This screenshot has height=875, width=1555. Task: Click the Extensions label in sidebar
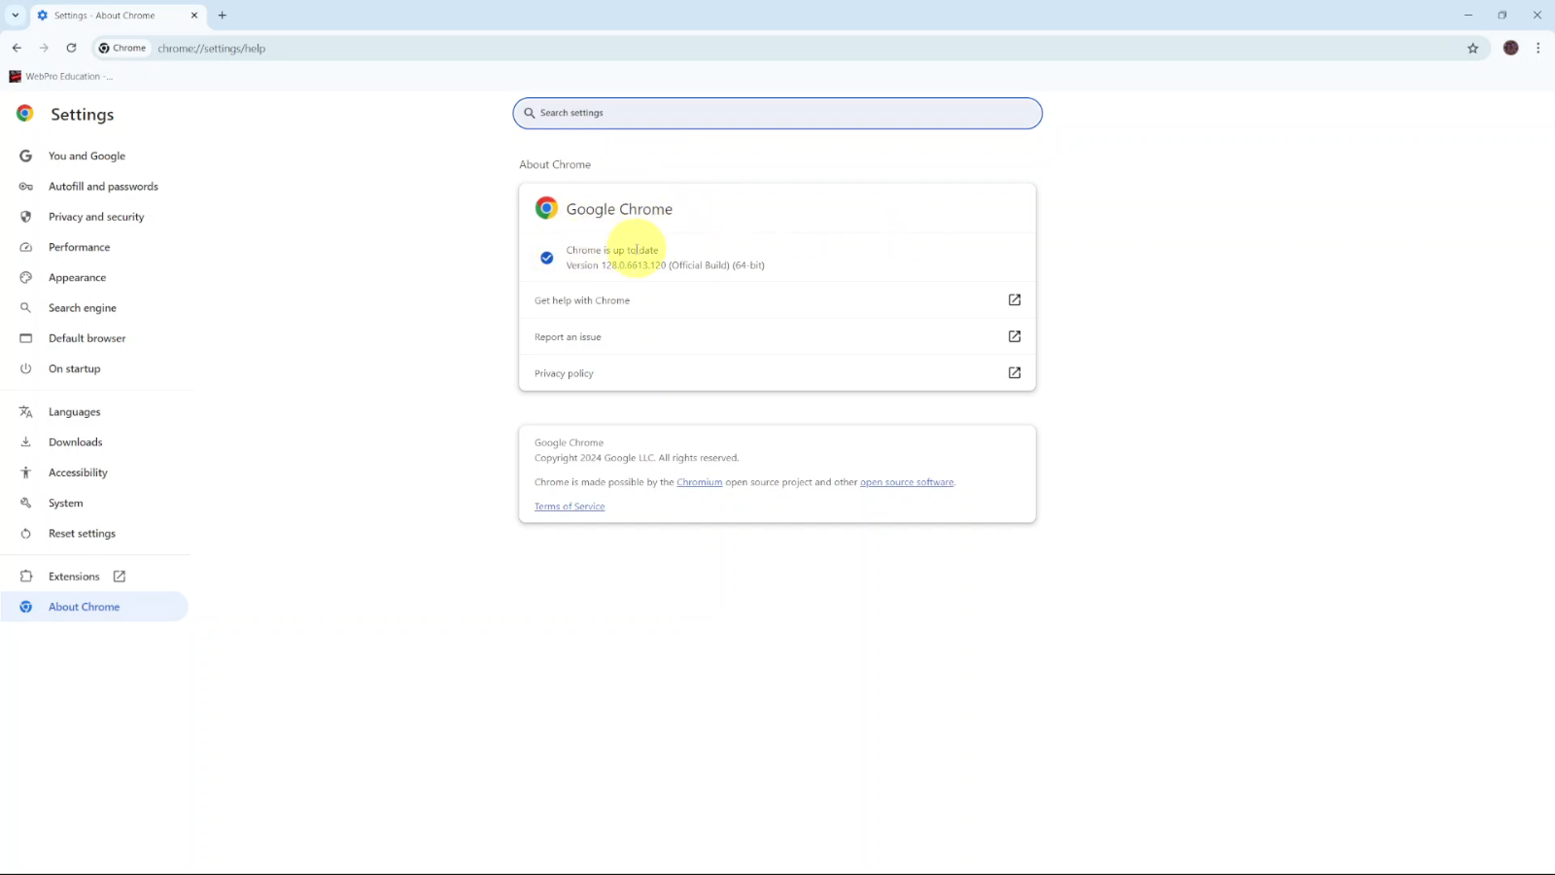74,577
